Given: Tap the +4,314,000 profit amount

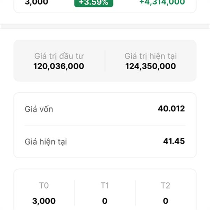Looking at the screenshot, I should pos(162,2).
